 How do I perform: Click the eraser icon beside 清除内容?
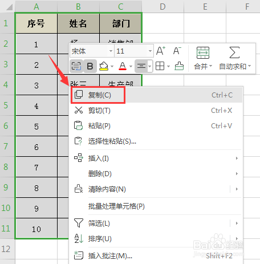79,189
